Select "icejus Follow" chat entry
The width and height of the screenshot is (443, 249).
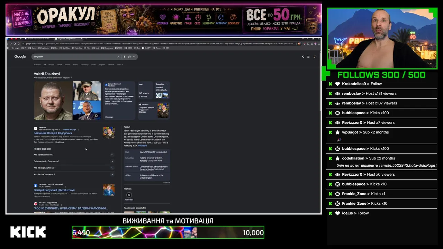(x=381, y=213)
